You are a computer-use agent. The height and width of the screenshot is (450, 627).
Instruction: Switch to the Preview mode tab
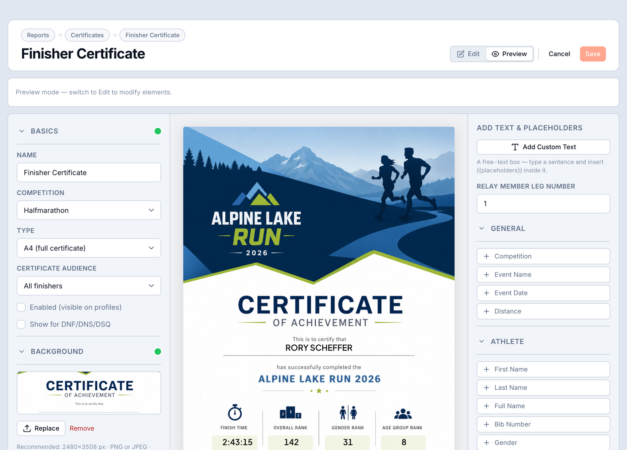509,54
